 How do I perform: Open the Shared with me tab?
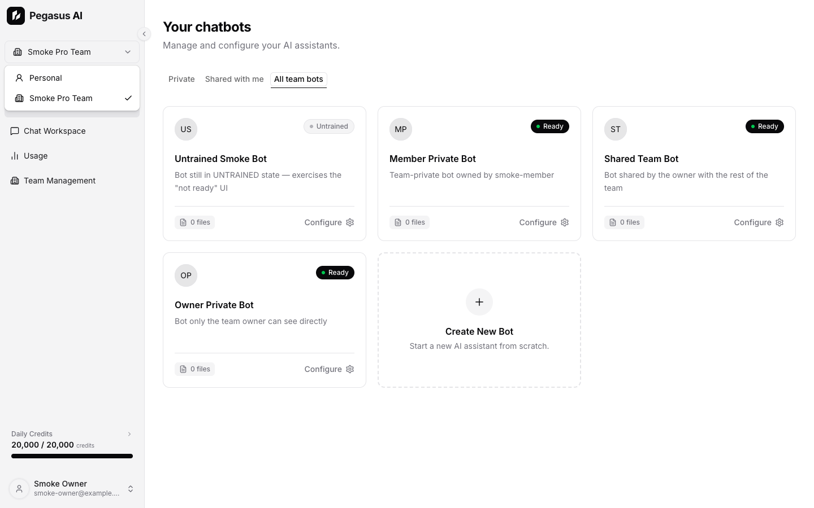(235, 79)
